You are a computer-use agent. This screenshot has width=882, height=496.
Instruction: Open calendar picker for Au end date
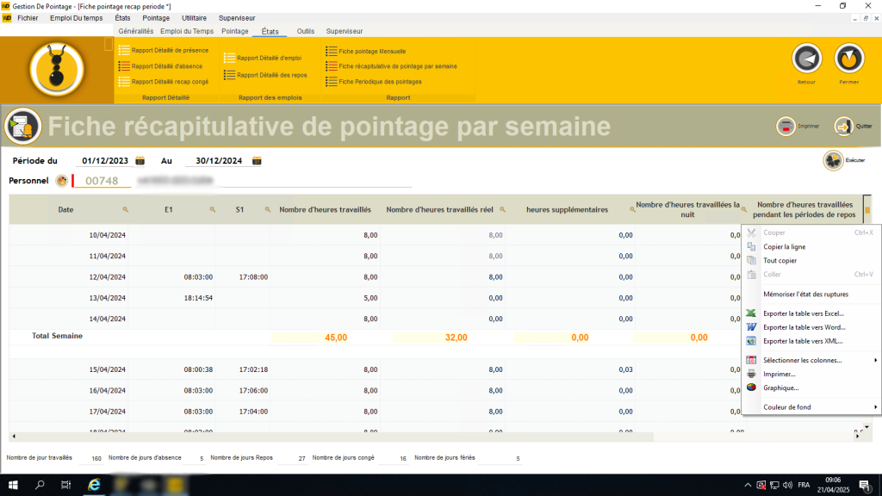click(257, 161)
